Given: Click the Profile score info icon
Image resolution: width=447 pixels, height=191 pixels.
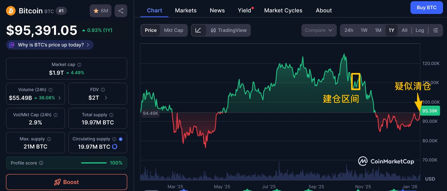Looking at the screenshot, I should pyautogui.click(x=41, y=163).
